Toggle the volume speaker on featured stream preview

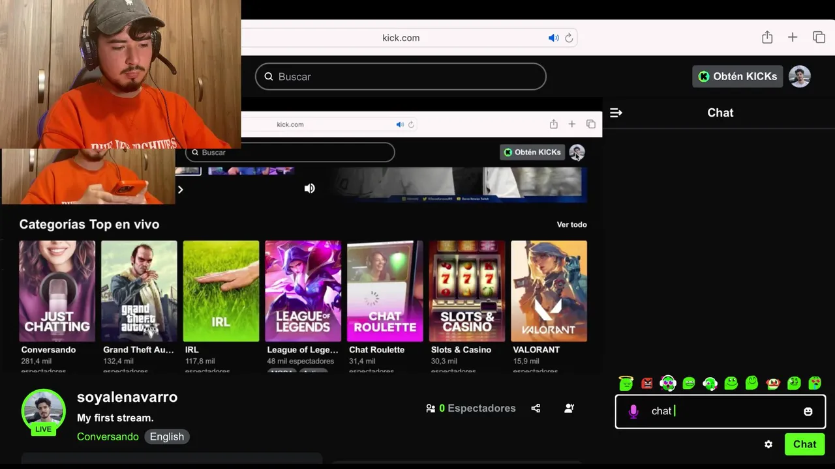[x=310, y=188]
